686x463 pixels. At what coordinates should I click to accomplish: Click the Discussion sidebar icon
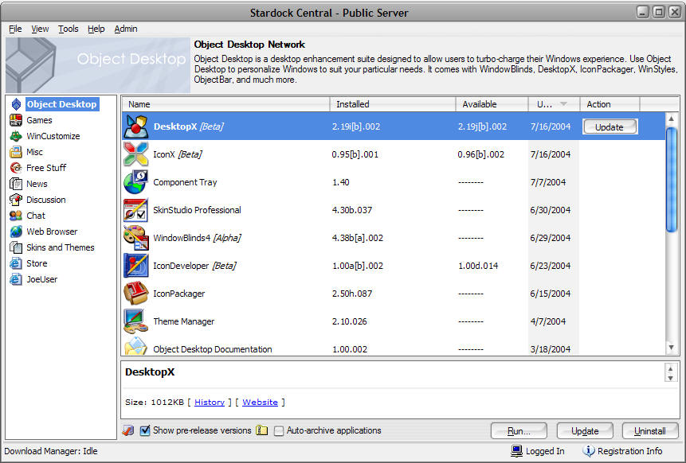[x=16, y=200]
